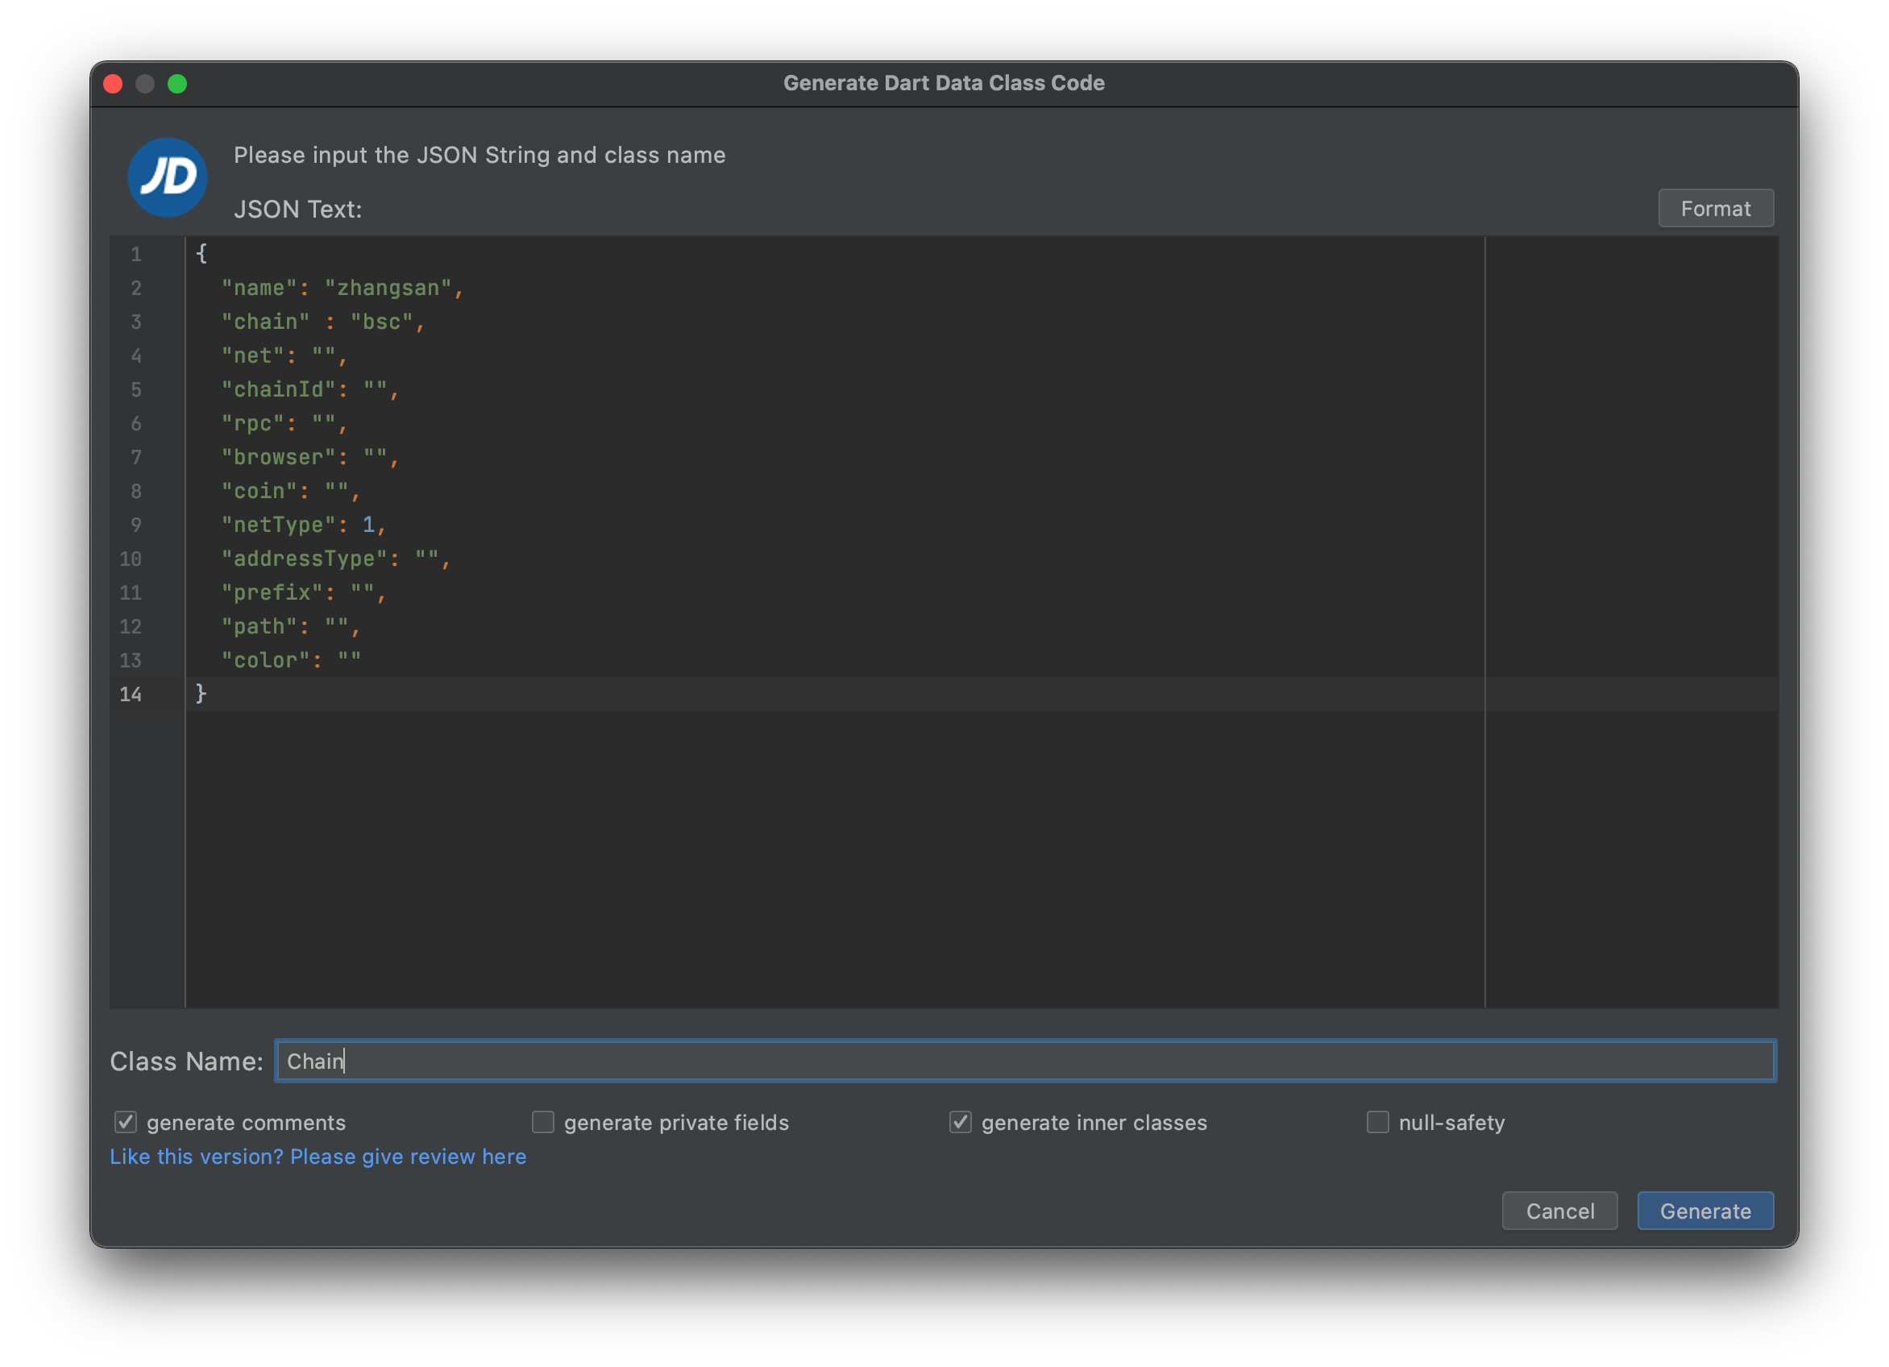Click the red close window button
The width and height of the screenshot is (1889, 1367).
point(114,84)
